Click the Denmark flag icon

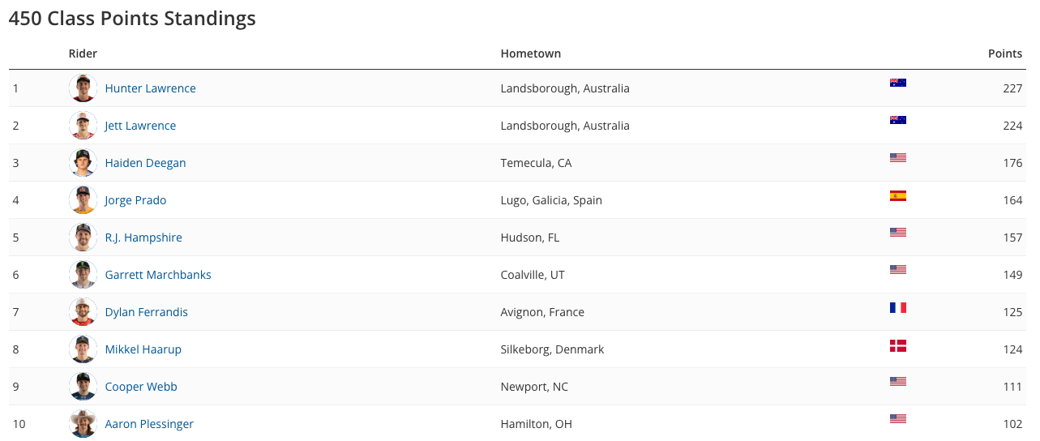pos(898,346)
